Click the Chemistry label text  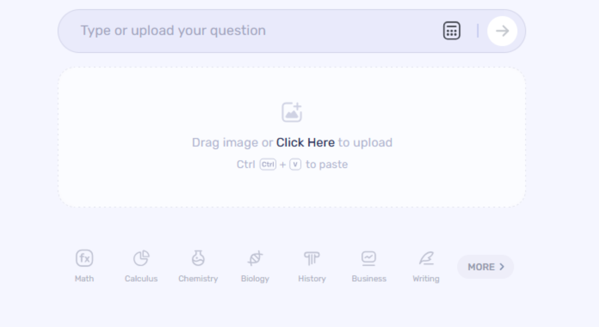pyautogui.click(x=198, y=278)
